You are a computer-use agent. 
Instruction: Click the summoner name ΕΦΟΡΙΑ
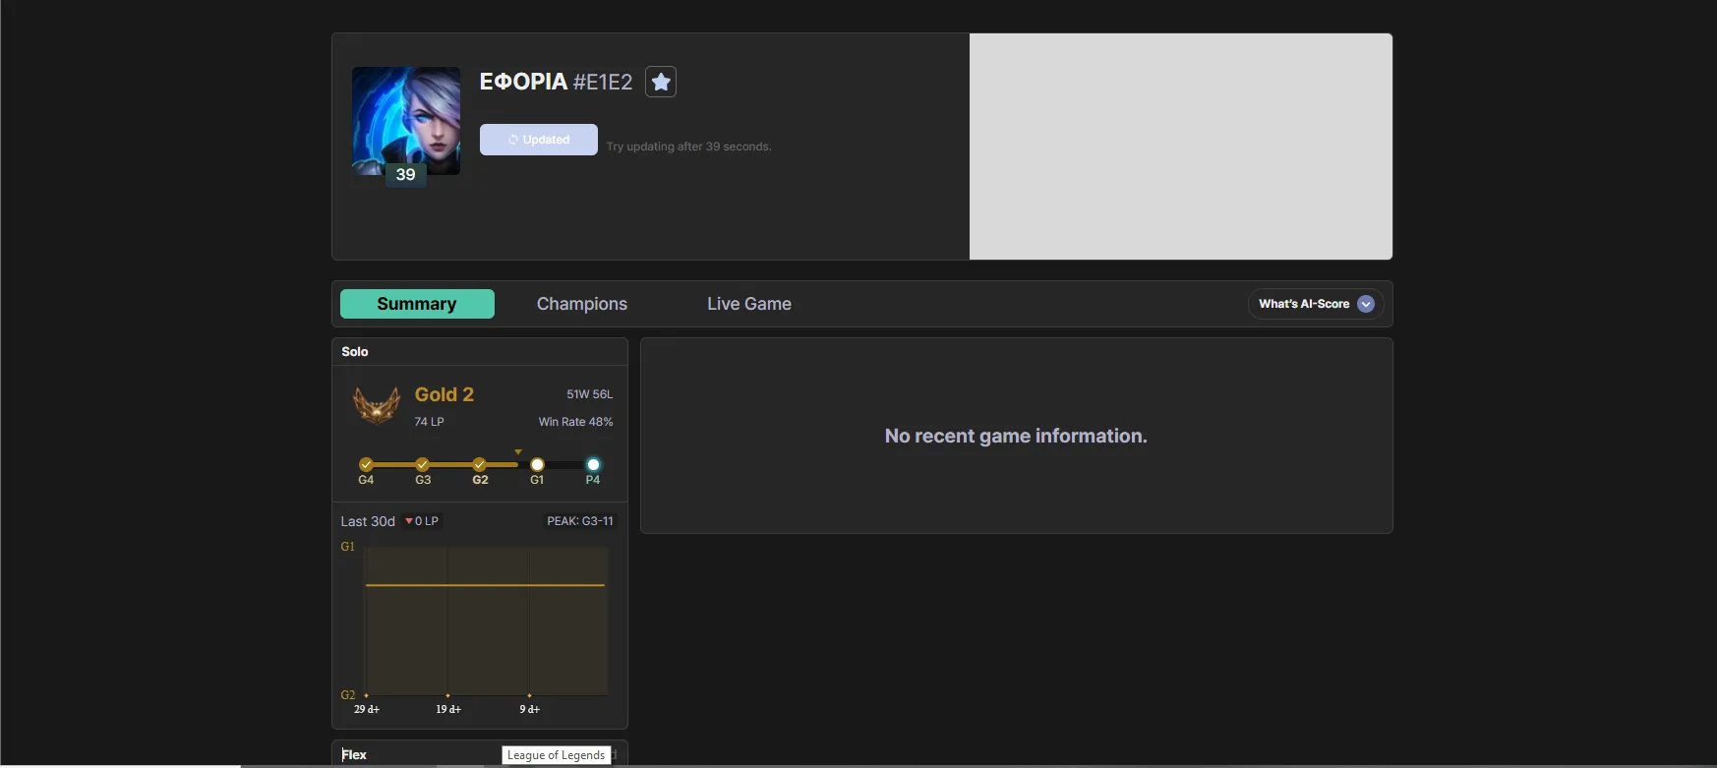tap(523, 82)
